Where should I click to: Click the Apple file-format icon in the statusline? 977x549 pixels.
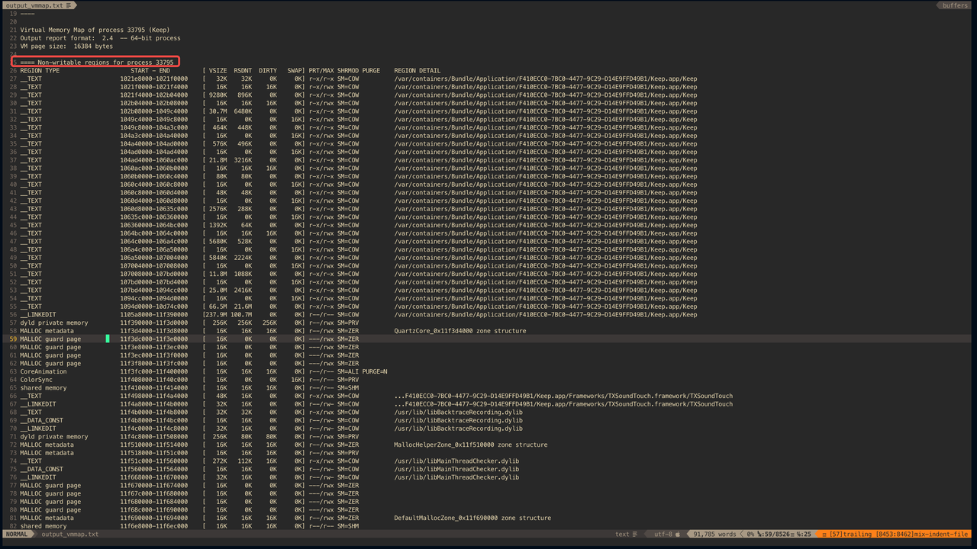click(x=678, y=535)
